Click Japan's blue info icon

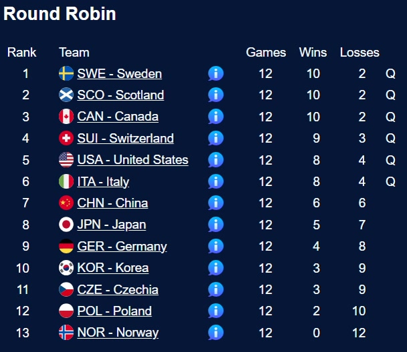[215, 225]
